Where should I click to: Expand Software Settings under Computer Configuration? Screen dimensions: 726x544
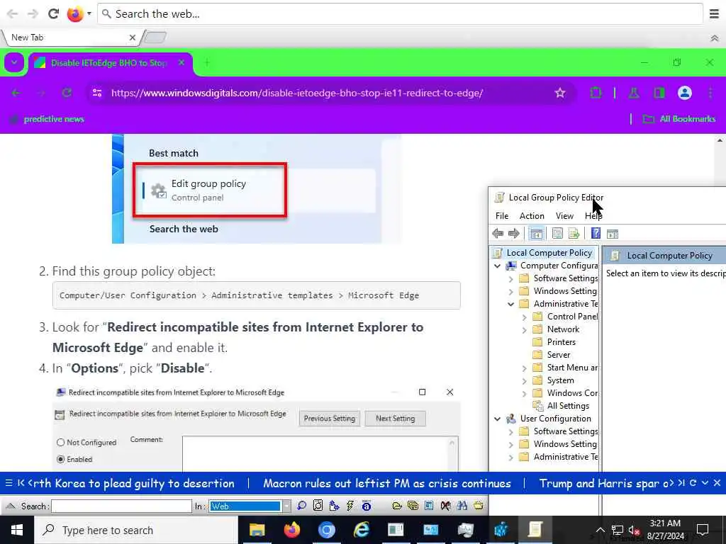[x=510, y=279]
